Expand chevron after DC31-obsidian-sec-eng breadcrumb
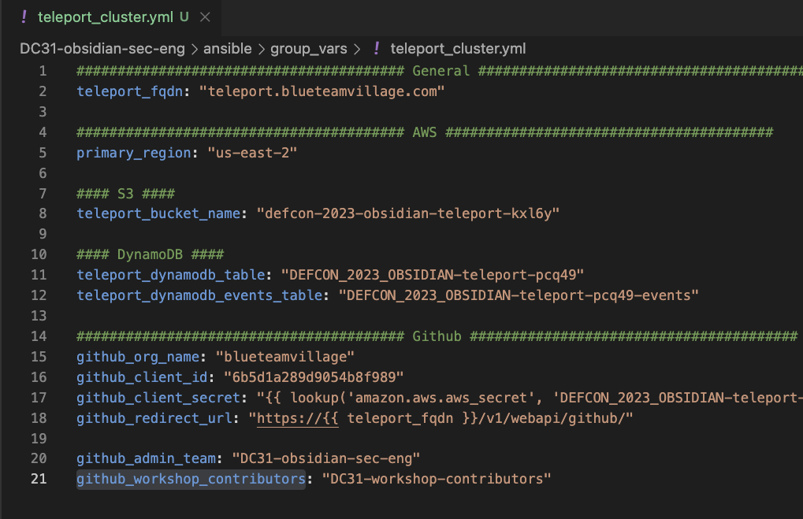 (x=194, y=49)
